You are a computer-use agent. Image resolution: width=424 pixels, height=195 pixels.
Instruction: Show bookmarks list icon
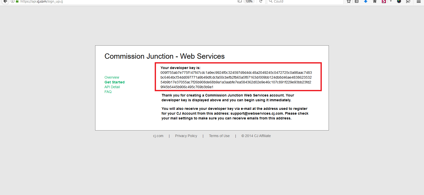[357, 1]
